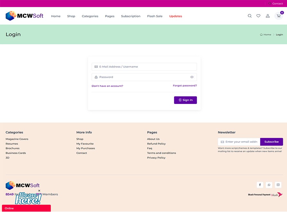Open the Instagram social icon
This screenshot has width=287, height=212.
click(x=278, y=185)
